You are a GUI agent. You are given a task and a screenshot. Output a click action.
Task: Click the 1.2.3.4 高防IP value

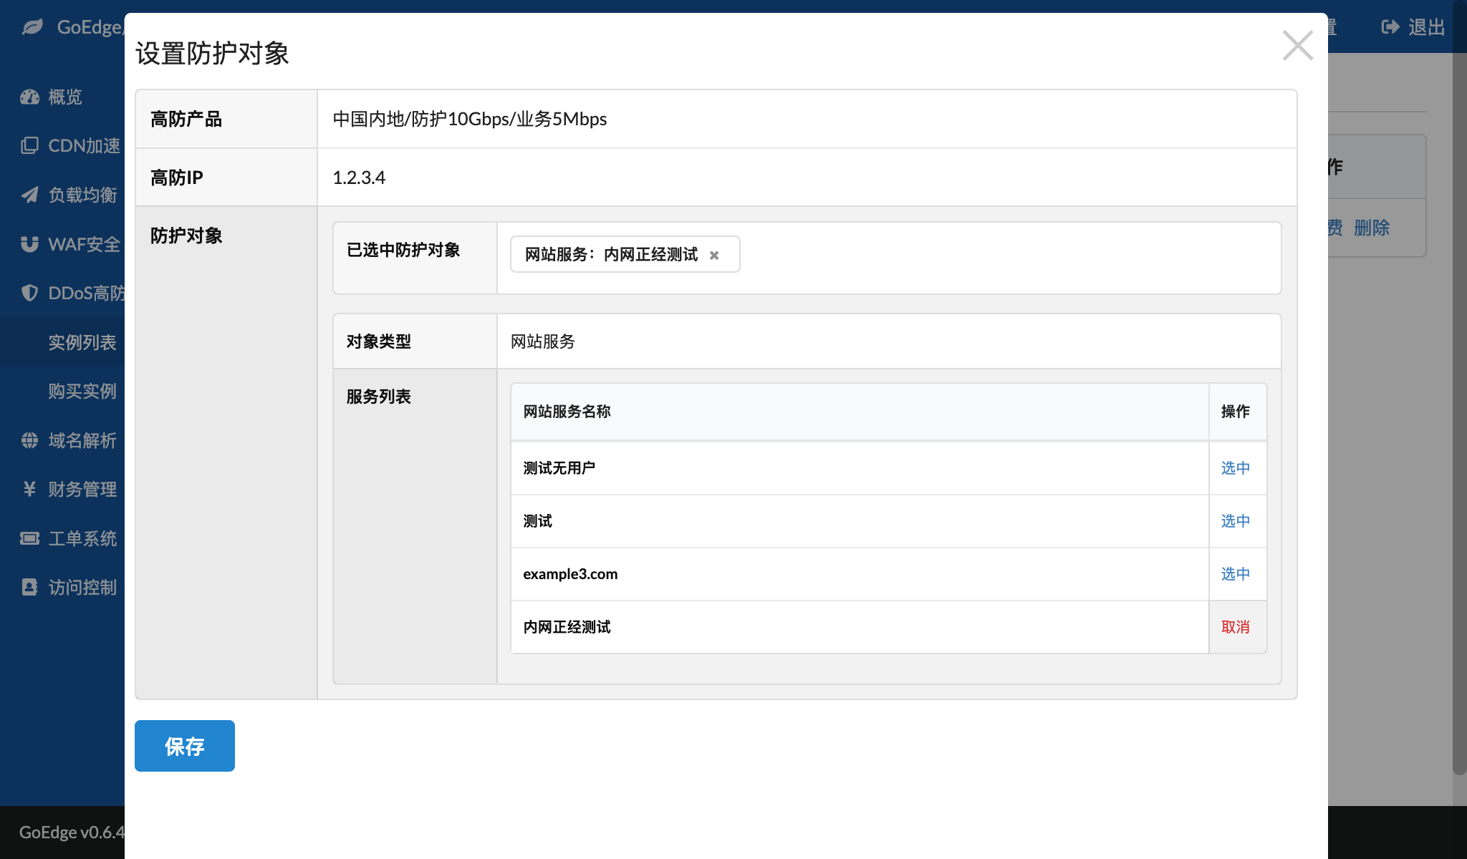click(359, 178)
